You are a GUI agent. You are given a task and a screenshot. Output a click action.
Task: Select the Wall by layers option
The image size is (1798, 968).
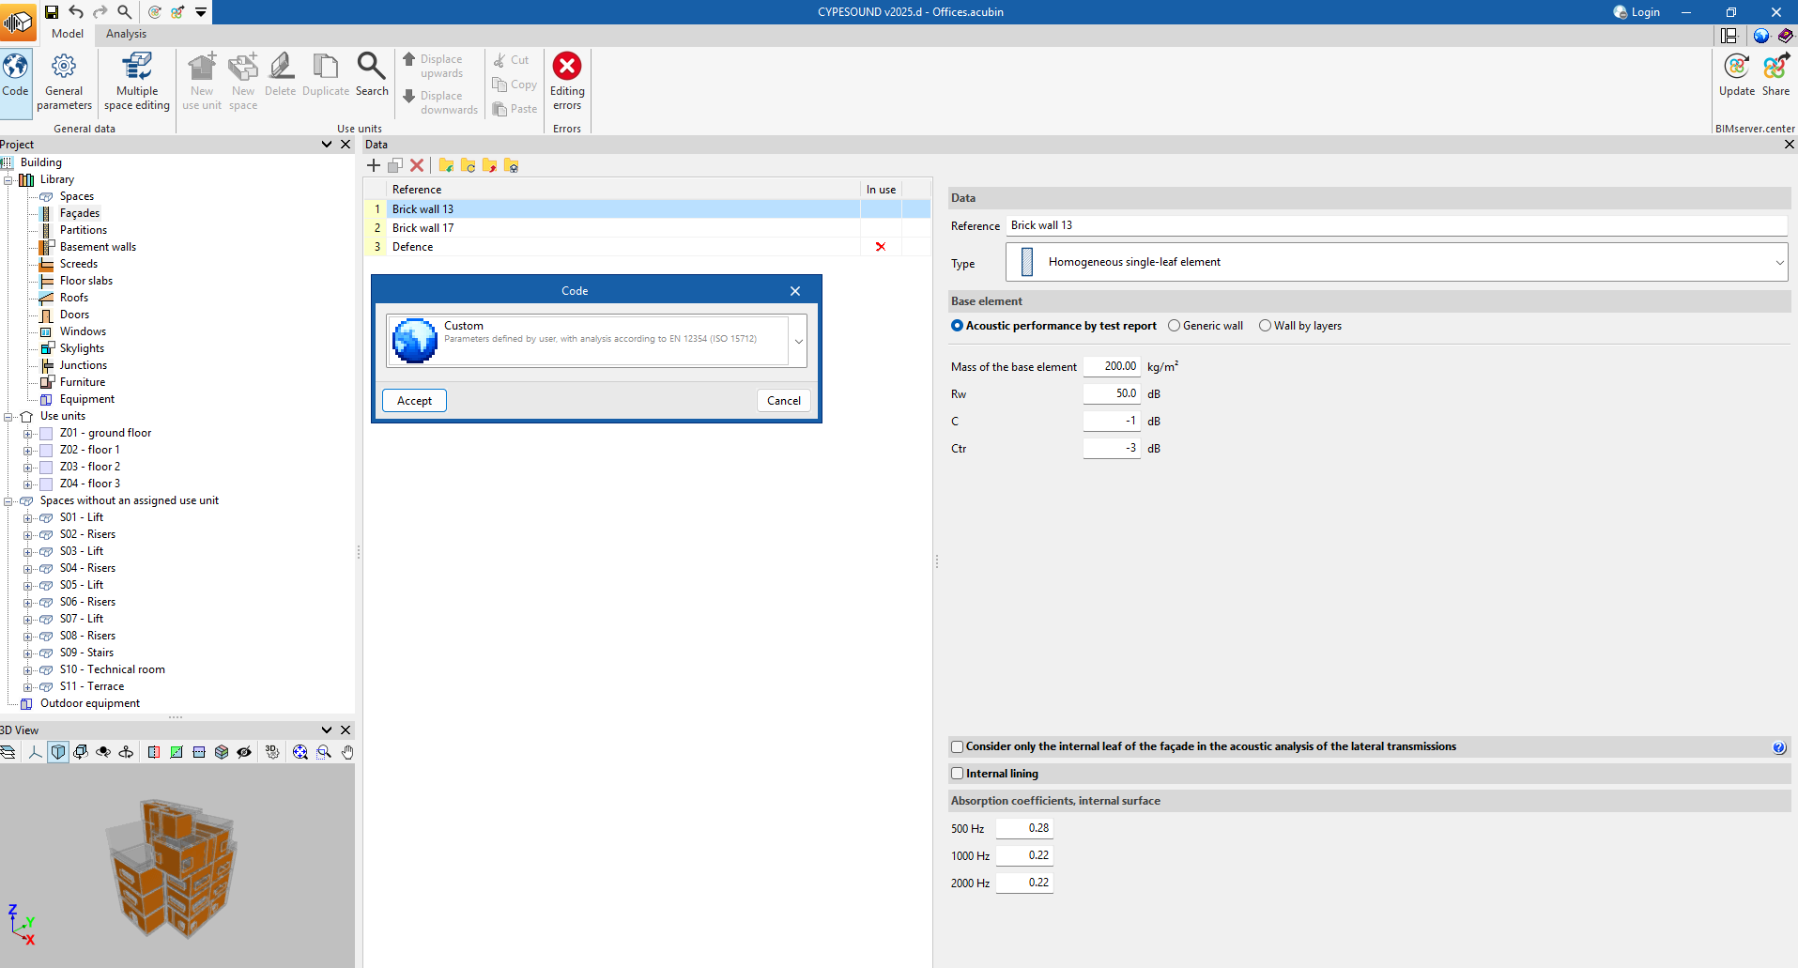point(1265,326)
